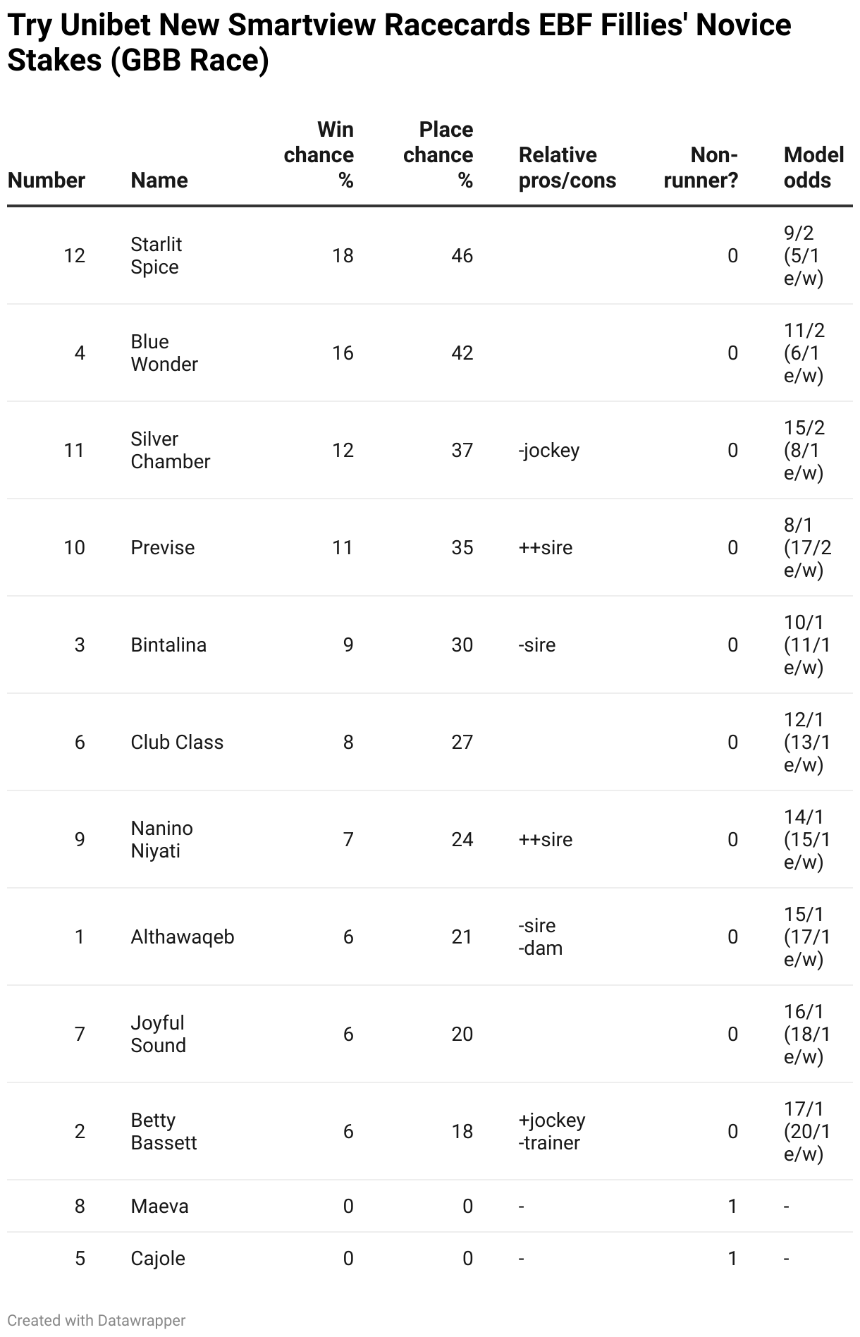Select the Starlit Spice name cell

pyautogui.click(x=156, y=255)
